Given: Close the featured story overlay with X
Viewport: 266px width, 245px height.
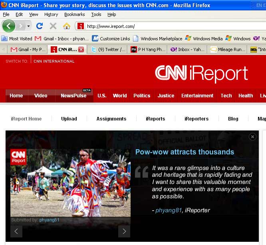Looking at the screenshot, I should click(x=252, y=136).
